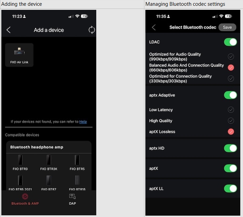Go back from Select Bluetooth codec screen

(154, 27)
